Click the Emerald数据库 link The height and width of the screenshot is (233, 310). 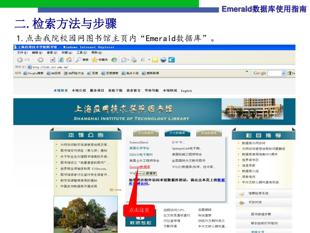pos(140,167)
